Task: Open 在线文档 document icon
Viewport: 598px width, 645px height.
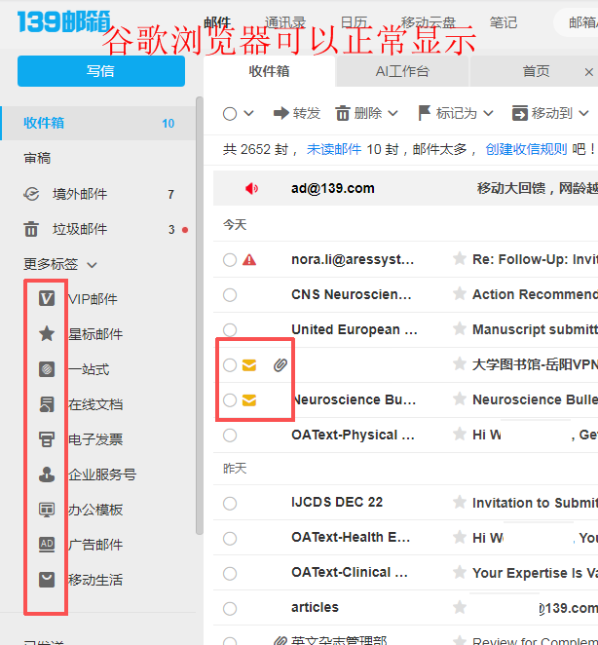Action: [47, 404]
